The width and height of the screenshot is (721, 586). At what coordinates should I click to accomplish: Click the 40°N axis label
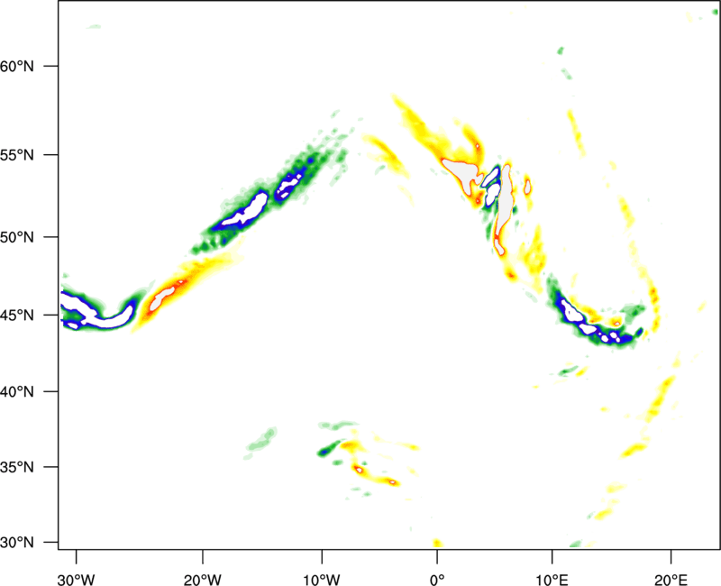pyautogui.click(x=17, y=392)
